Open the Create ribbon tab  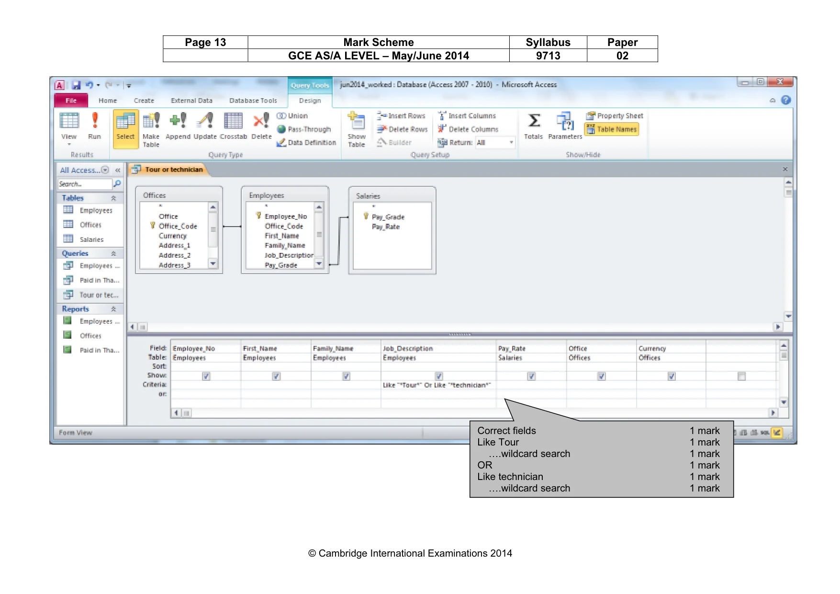click(144, 101)
